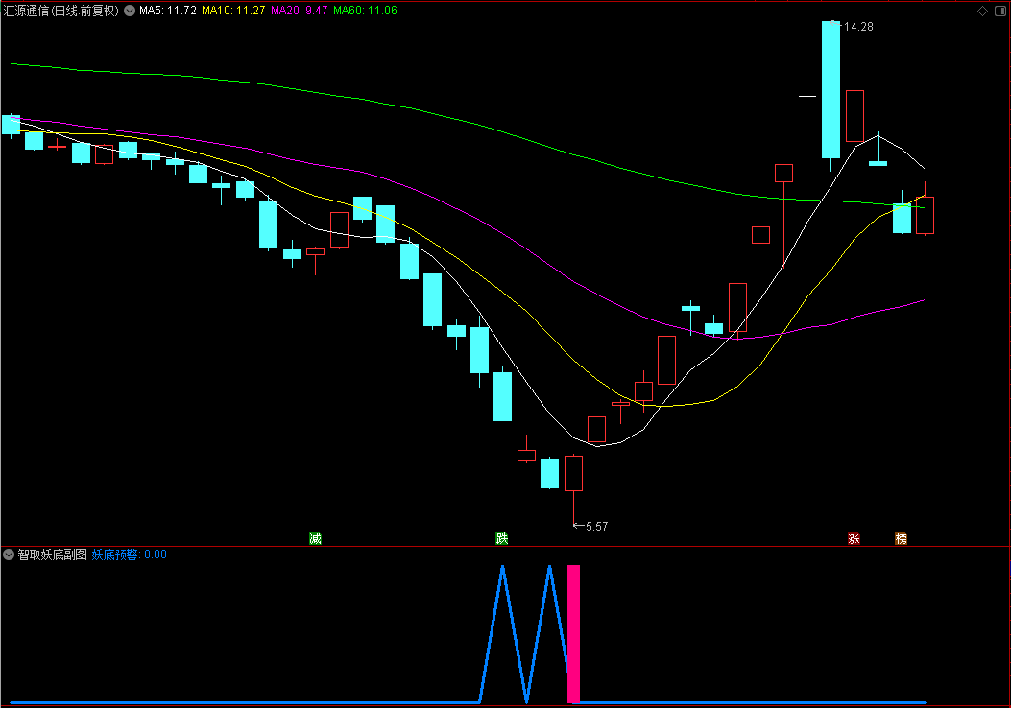Click the orange 榜 event marker

pos(902,538)
